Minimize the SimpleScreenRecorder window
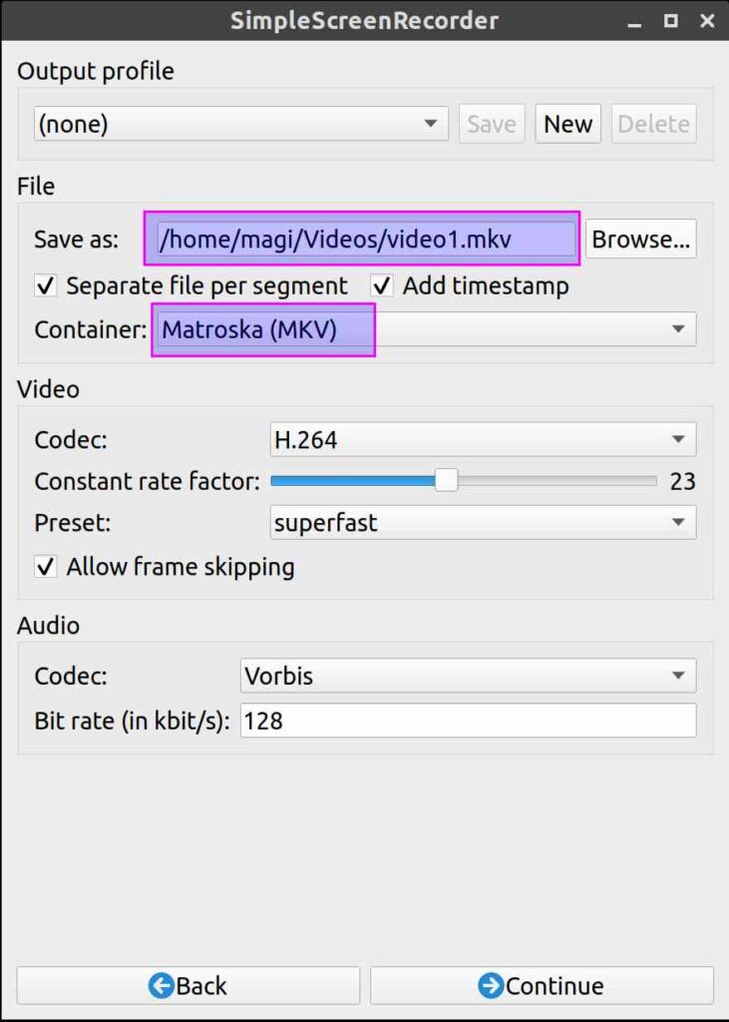The height and width of the screenshot is (1022, 729). (634, 20)
